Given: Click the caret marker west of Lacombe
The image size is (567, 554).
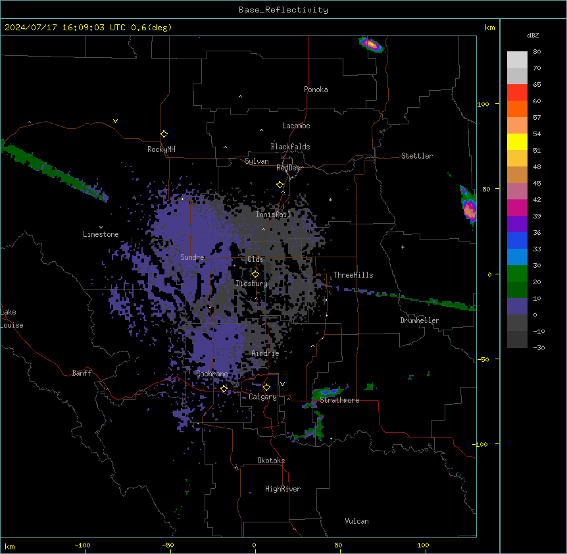Looking at the screenshot, I should click(261, 130).
